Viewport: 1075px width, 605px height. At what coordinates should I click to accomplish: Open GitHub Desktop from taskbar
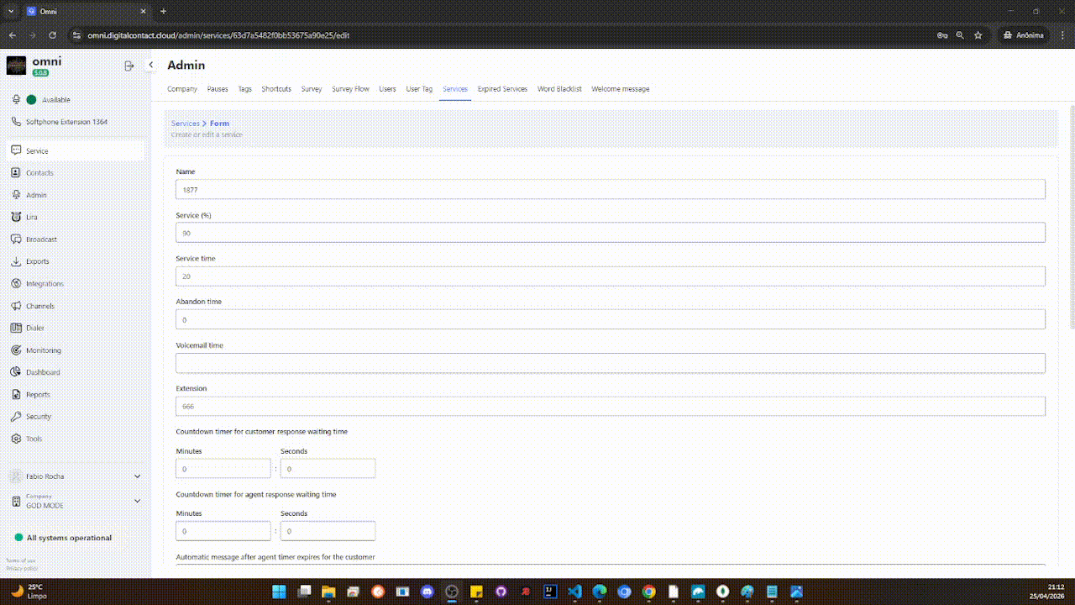[501, 592]
